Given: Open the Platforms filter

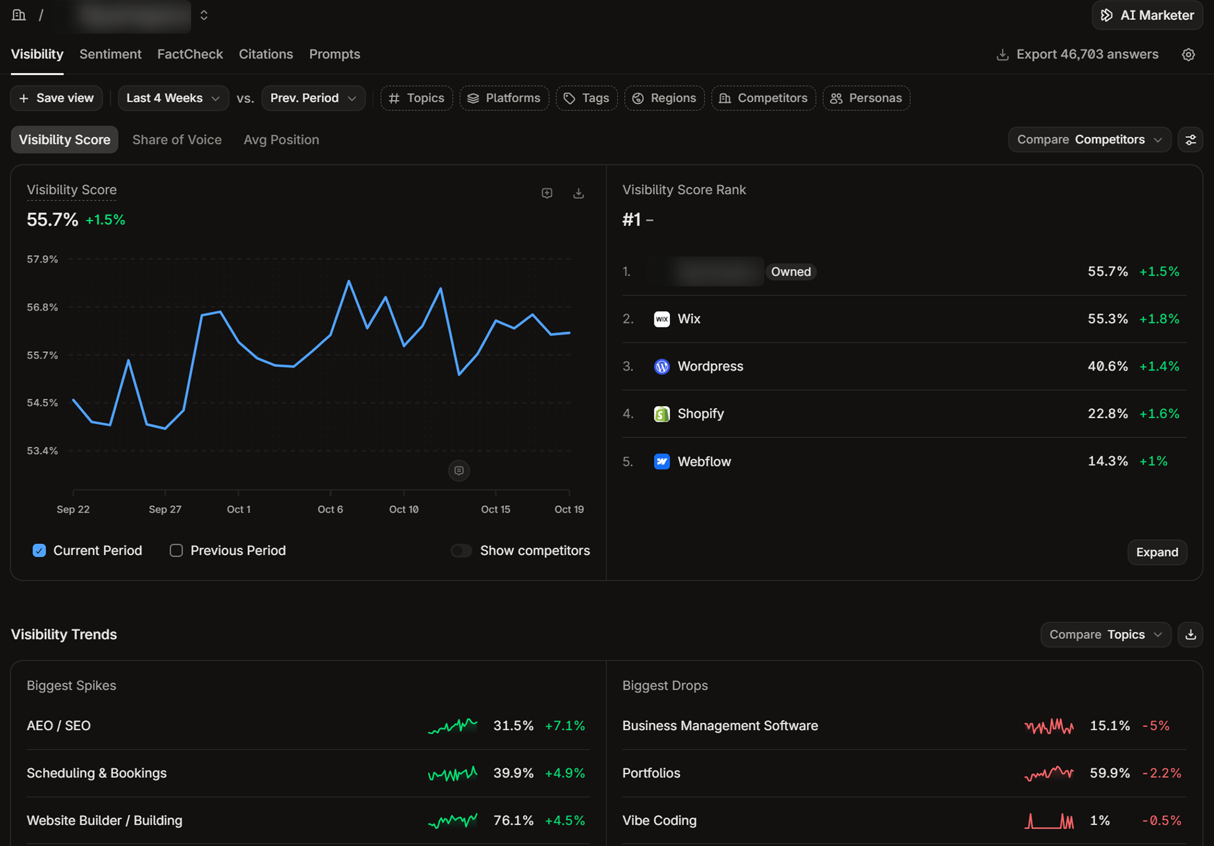Looking at the screenshot, I should pos(504,98).
